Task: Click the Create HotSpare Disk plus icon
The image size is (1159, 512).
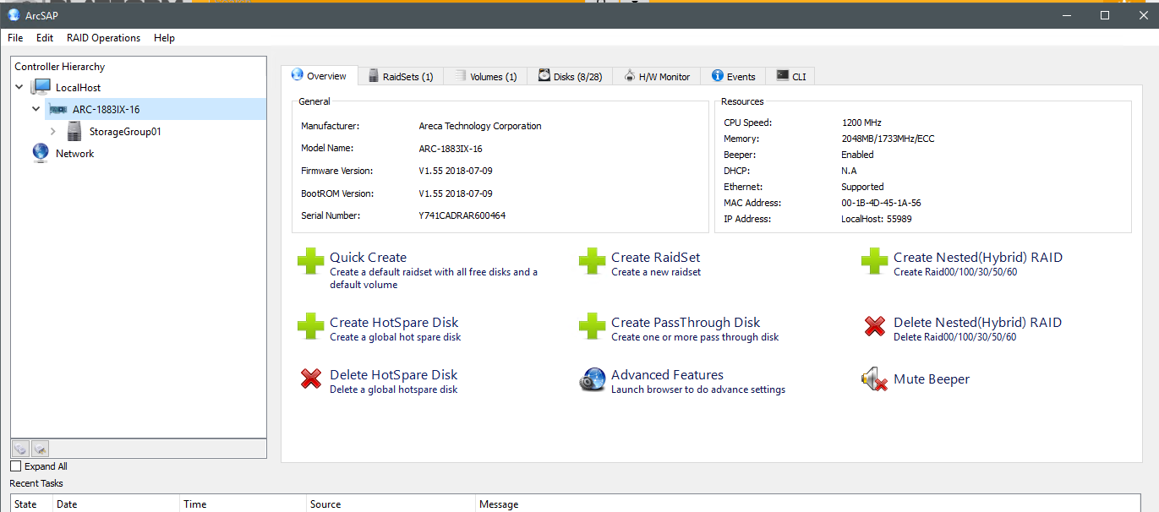Action: pyautogui.click(x=311, y=327)
